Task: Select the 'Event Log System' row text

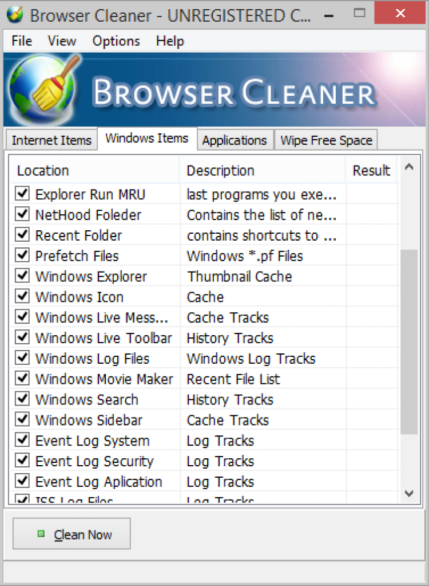Action: (x=92, y=441)
